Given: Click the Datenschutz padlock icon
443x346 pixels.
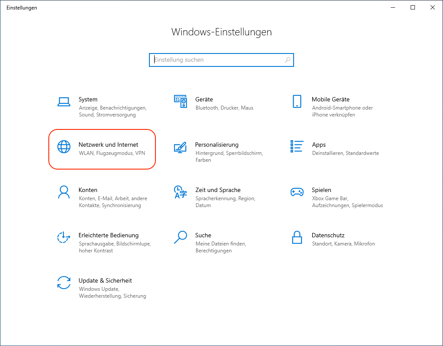Looking at the screenshot, I should point(297,237).
